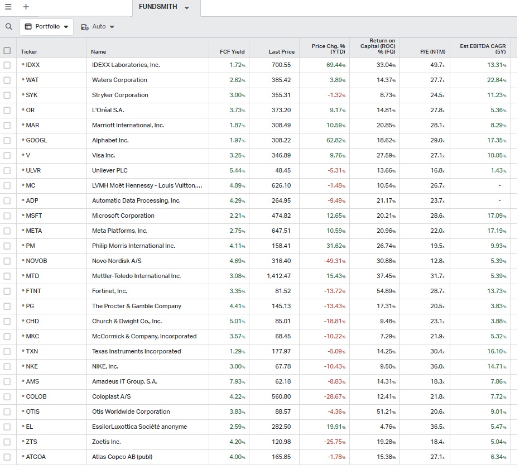Image resolution: width=520 pixels, height=469 pixels.
Task: Click the Portfolio table icon
Action: point(28,27)
